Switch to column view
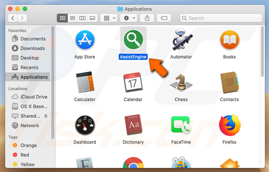This screenshot has height=172, width=269. tap(82, 18)
